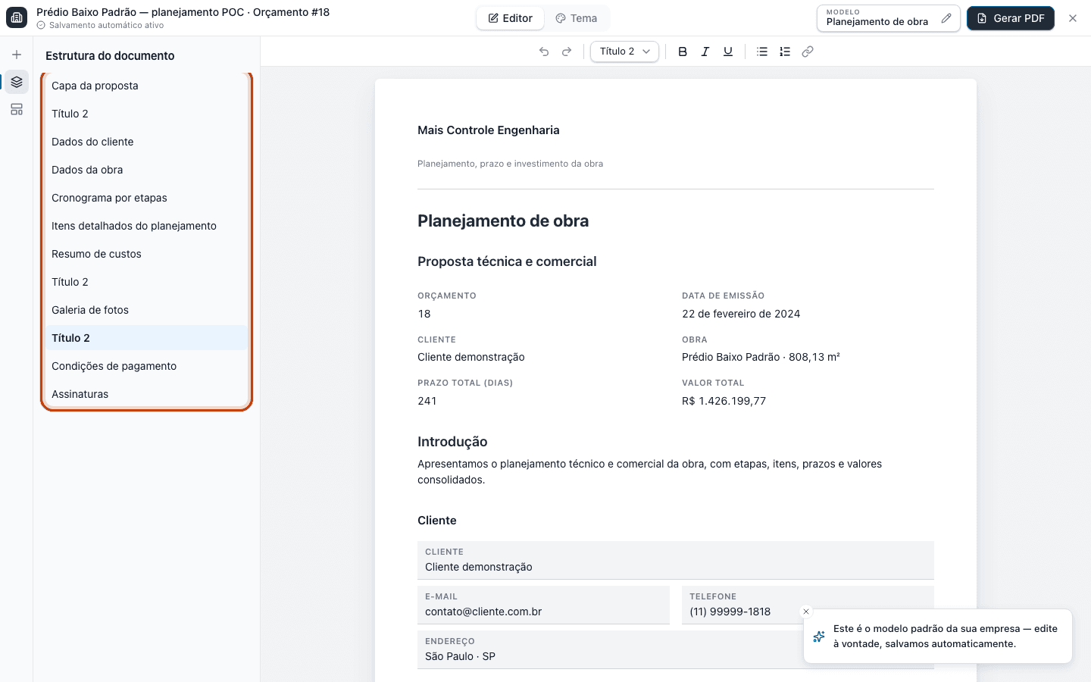Select Capa da proposta in the structure list
Image resolution: width=1091 pixels, height=682 pixels.
click(146, 86)
